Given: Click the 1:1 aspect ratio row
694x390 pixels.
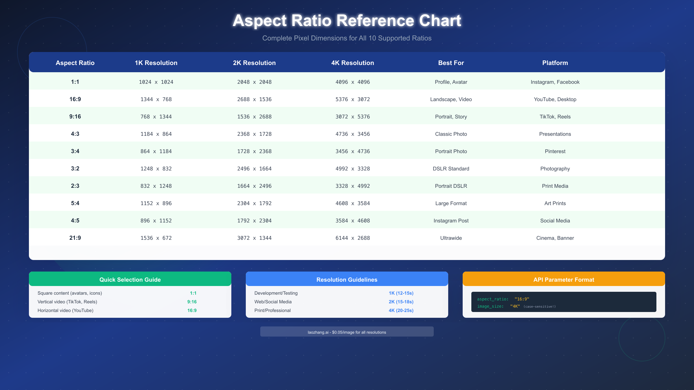Looking at the screenshot, I should (x=347, y=82).
